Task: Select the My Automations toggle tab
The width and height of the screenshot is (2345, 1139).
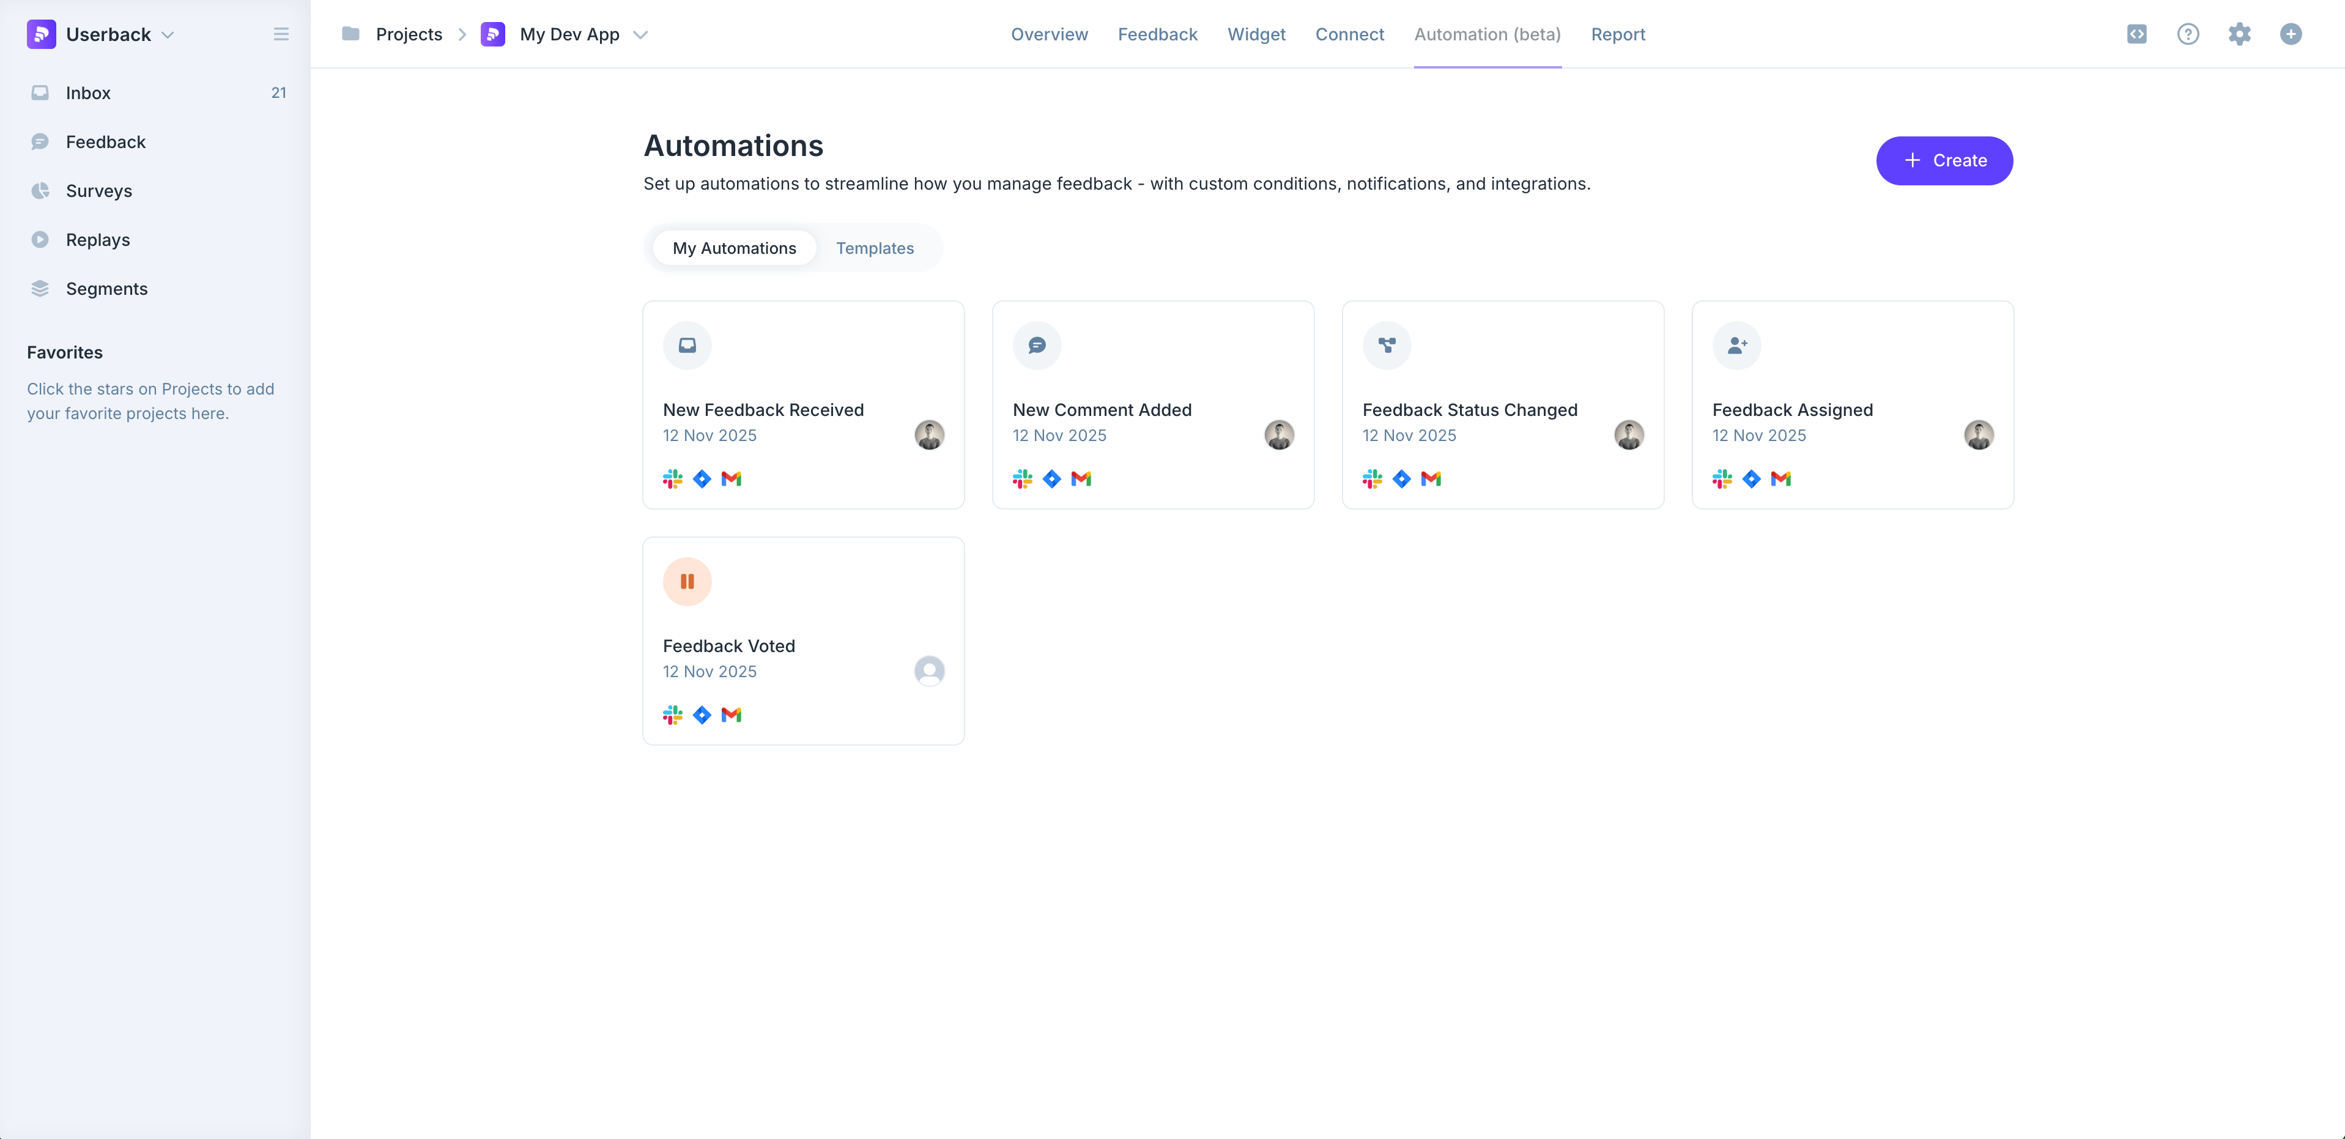Action: point(734,248)
